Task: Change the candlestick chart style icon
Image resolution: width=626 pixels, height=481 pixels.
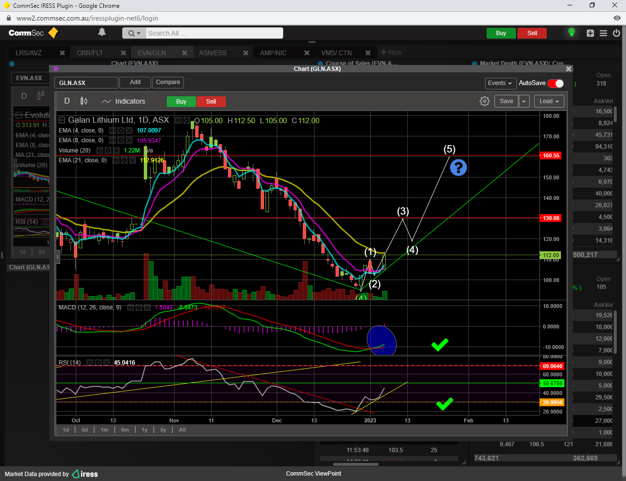Action: (x=84, y=101)
